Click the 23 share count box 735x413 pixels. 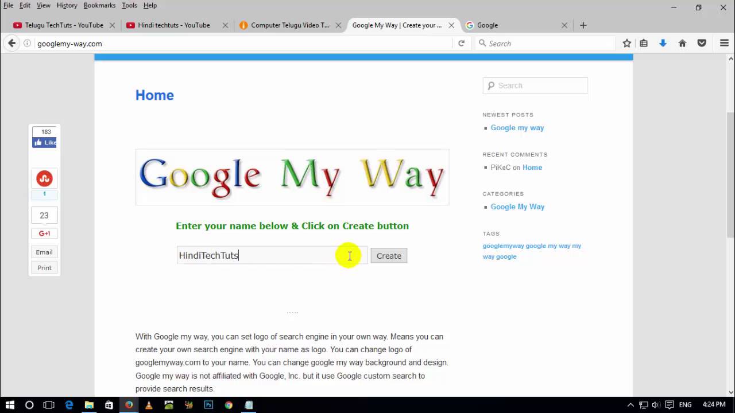(x=44, y=216)
